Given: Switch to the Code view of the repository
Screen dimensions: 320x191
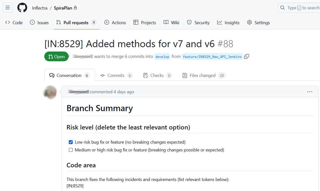Looking at the screenshot, I should click(x=13, y=22).
